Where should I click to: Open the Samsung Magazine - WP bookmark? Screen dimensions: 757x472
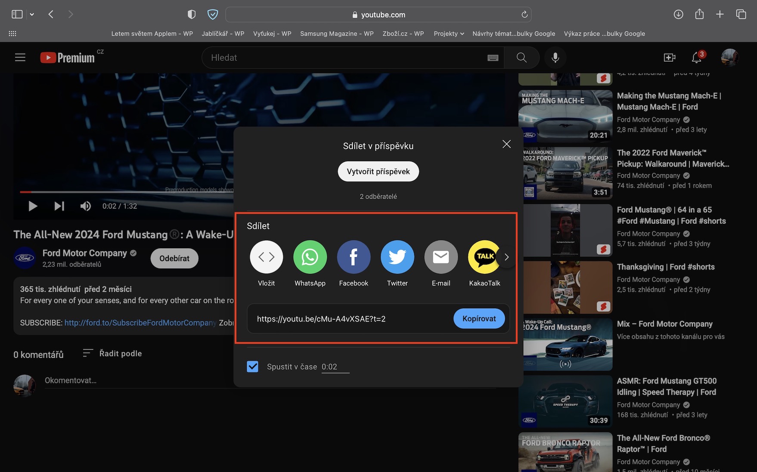click(x=337, y=34)
